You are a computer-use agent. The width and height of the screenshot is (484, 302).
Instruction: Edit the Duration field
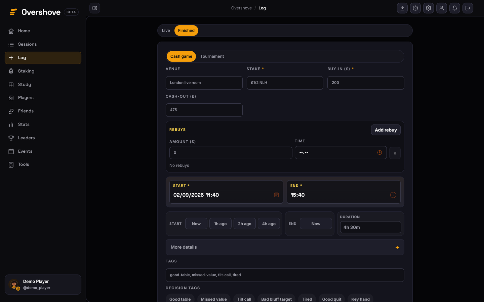tap(371, 227)
